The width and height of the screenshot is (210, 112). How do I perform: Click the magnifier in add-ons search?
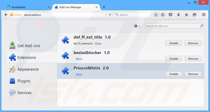202,26
